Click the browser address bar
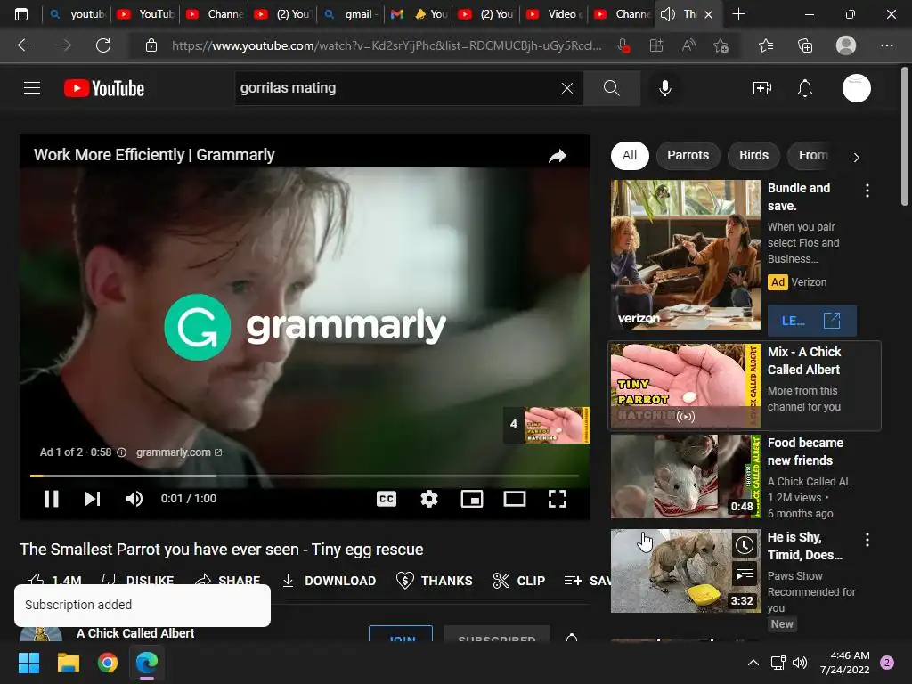This screenshot has width=912, height=684. pos(387,45)
